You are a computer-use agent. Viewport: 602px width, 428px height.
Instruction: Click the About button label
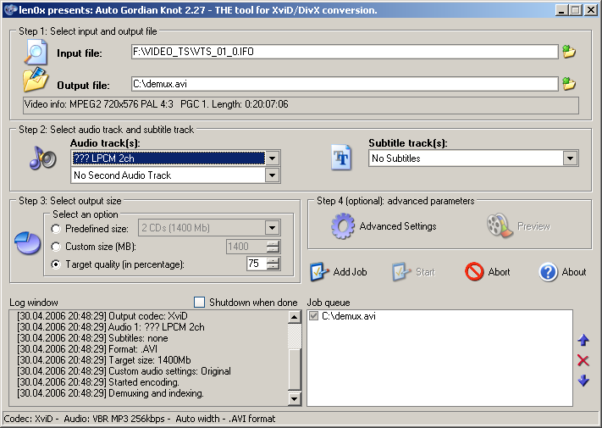click(573, 272)
